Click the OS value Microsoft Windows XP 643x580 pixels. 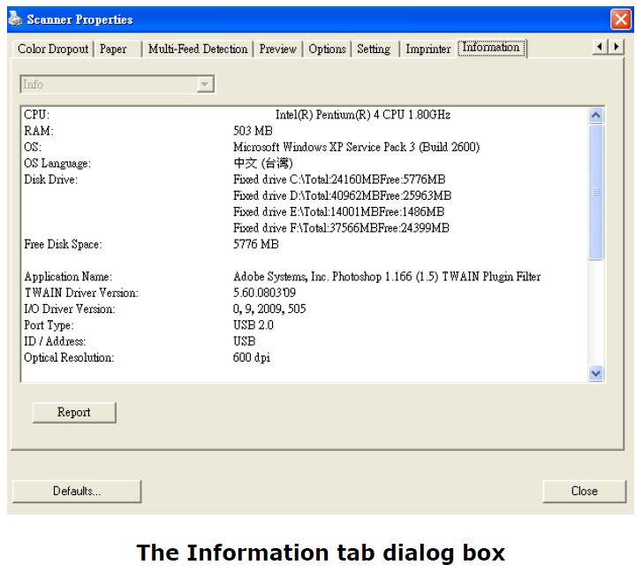tap(356, 147)
